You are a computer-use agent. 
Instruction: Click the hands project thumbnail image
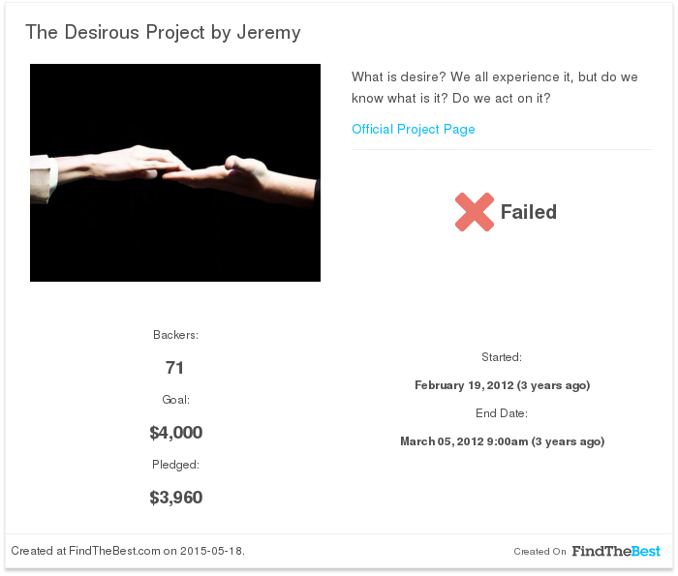175,173
